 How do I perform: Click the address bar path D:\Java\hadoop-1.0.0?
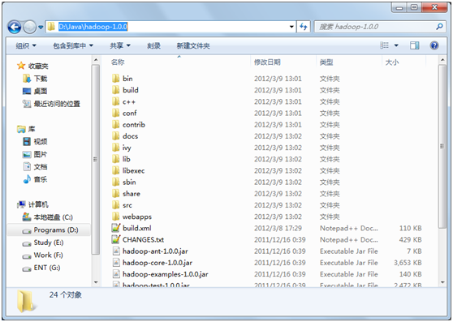93,27
